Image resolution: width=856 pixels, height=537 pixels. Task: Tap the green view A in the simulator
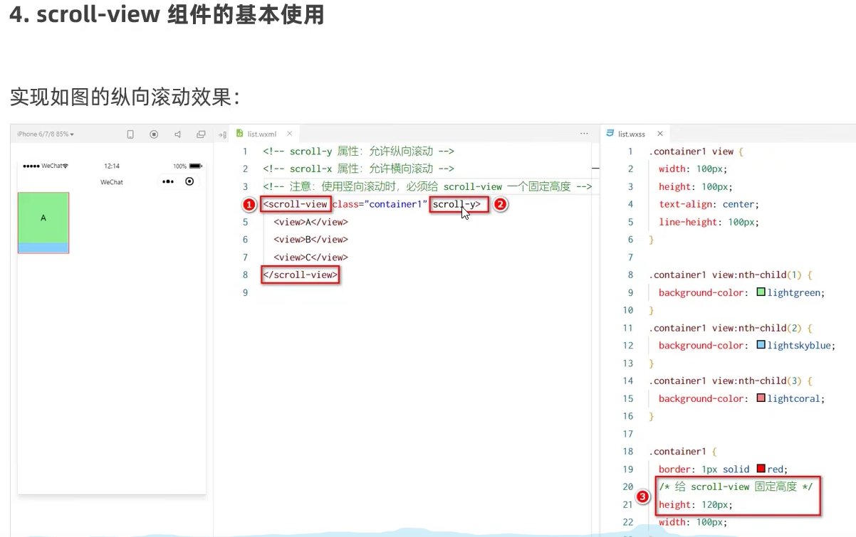coord(43,217)
